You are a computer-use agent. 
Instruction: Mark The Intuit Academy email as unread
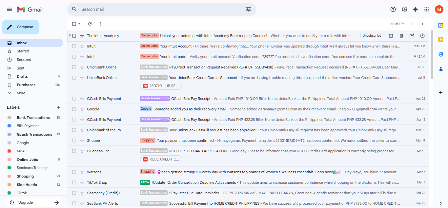click(412, 36)
